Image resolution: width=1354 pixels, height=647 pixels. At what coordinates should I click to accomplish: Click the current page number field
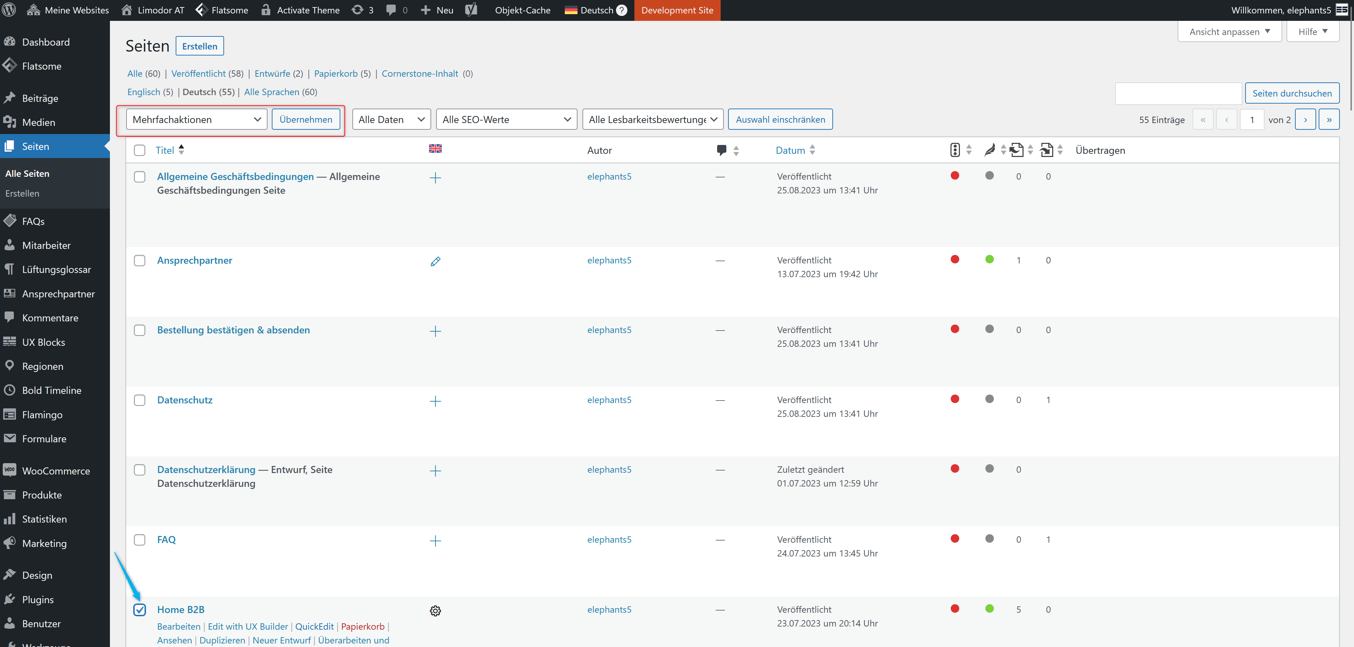(1252, 119)
